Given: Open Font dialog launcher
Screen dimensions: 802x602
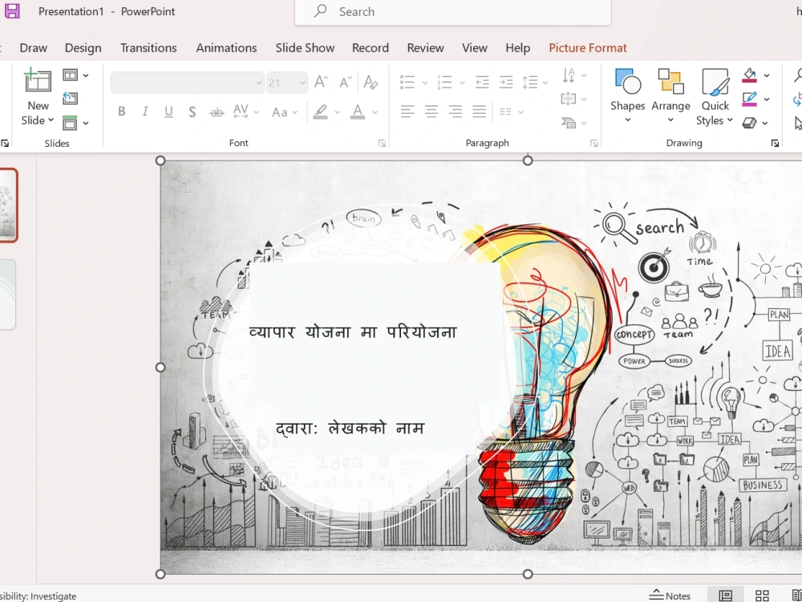Looking at the screenshot, I should tap(382, 144).
